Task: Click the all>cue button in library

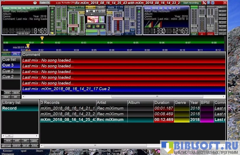Action: pyautogui.click(x=7, y=146)
